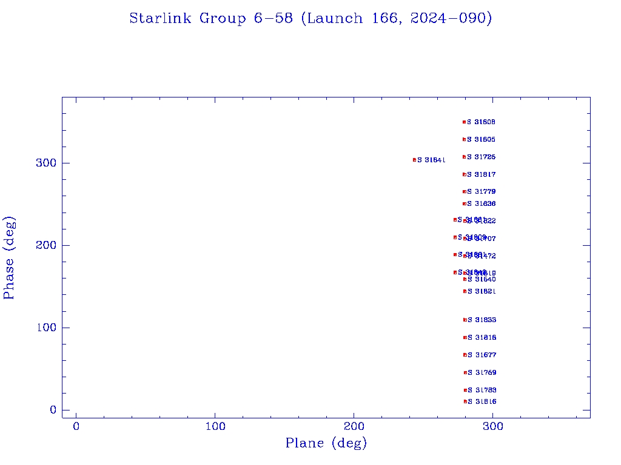The width and height of the screenshot is (621, 465).
Task: Click the red marker beside S 31841
Action: (414, 160)
